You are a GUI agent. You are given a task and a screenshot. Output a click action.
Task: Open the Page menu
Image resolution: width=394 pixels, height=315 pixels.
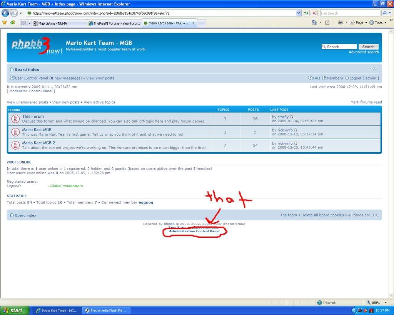[x=358, y=23]
